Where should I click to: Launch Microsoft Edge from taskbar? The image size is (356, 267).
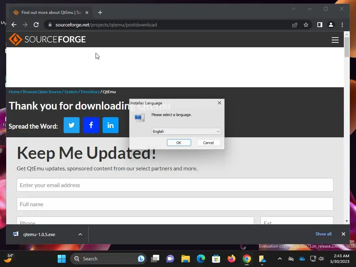coord(201,259)
